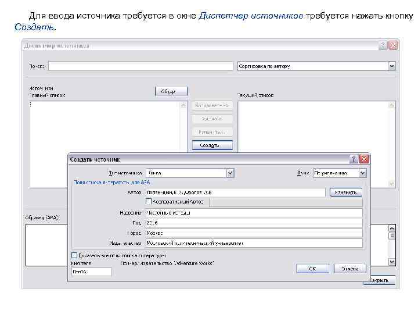This screenshot has height=314, width=418.
Task: Click in the Имя тега input field
Action: click(92, 272)
